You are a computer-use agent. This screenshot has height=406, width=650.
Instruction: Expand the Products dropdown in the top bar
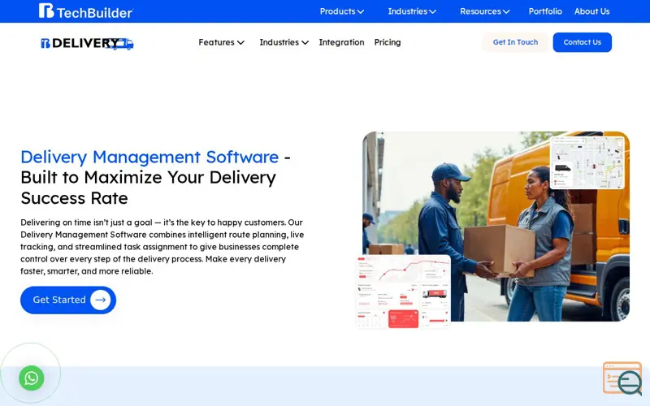click(x=341, y=11)
